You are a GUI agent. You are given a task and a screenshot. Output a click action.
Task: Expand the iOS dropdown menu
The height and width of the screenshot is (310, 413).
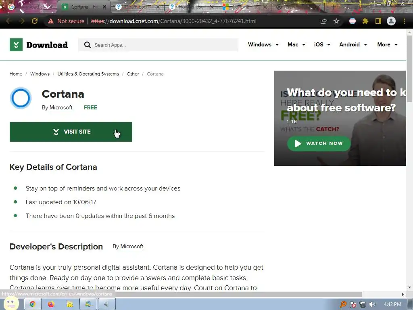point(322,44)
